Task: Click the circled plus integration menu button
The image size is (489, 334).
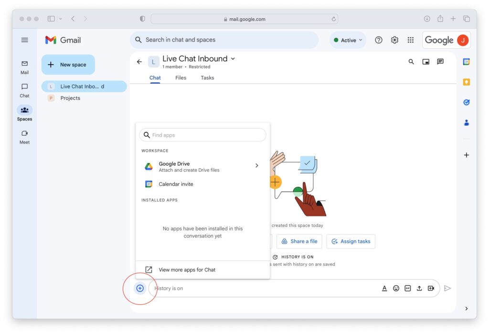Action: [x=140, y=288]
